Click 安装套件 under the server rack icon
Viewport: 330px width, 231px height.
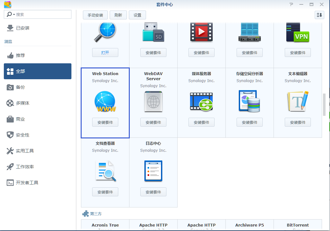click(250, 52)
